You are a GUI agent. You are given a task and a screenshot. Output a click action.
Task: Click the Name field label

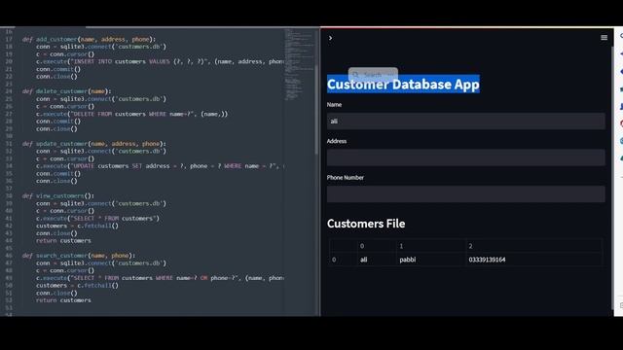[x=334, y=105]
